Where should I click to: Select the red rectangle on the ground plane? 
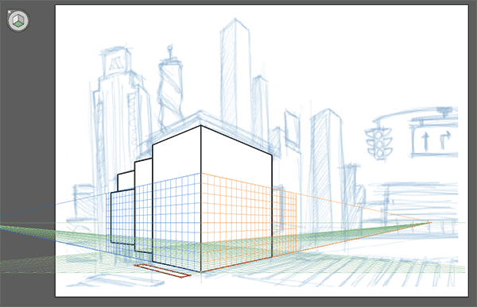162,271
